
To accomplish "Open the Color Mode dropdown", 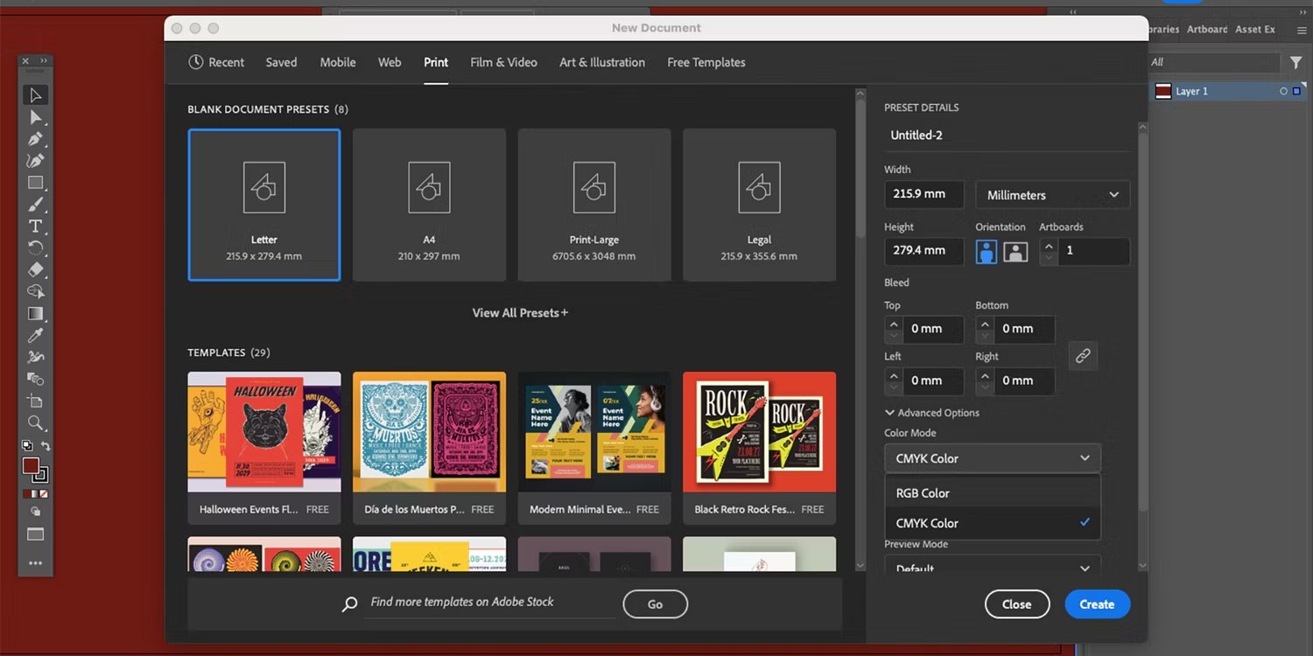I will coord(992,457).
